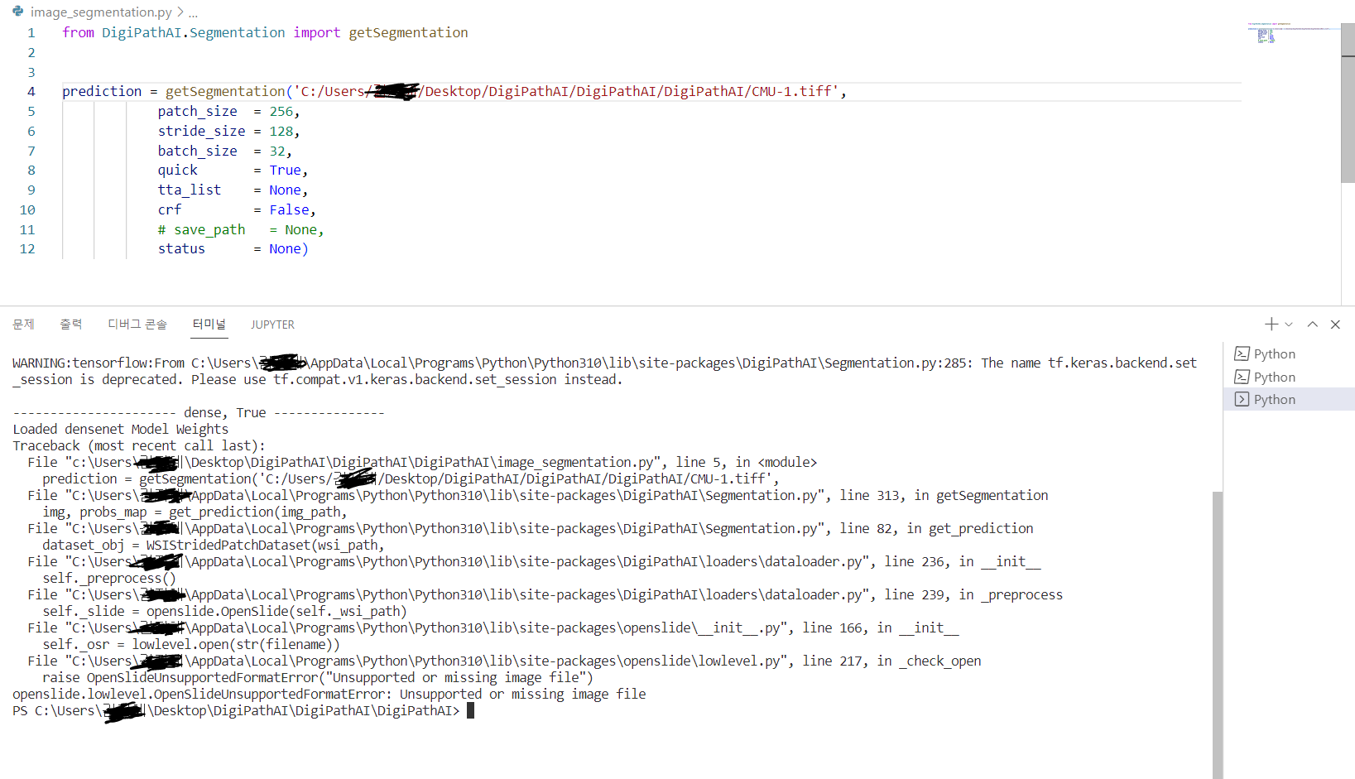Click the commented save_path line
The height and width of the screenshot is (779, 1355).
point(241,230)
